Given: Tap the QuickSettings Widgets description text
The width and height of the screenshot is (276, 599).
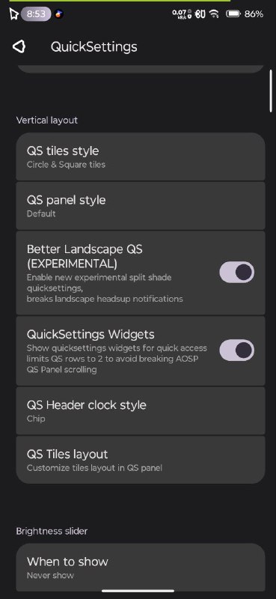Looking at the screenshot, I should pos(117,359).
